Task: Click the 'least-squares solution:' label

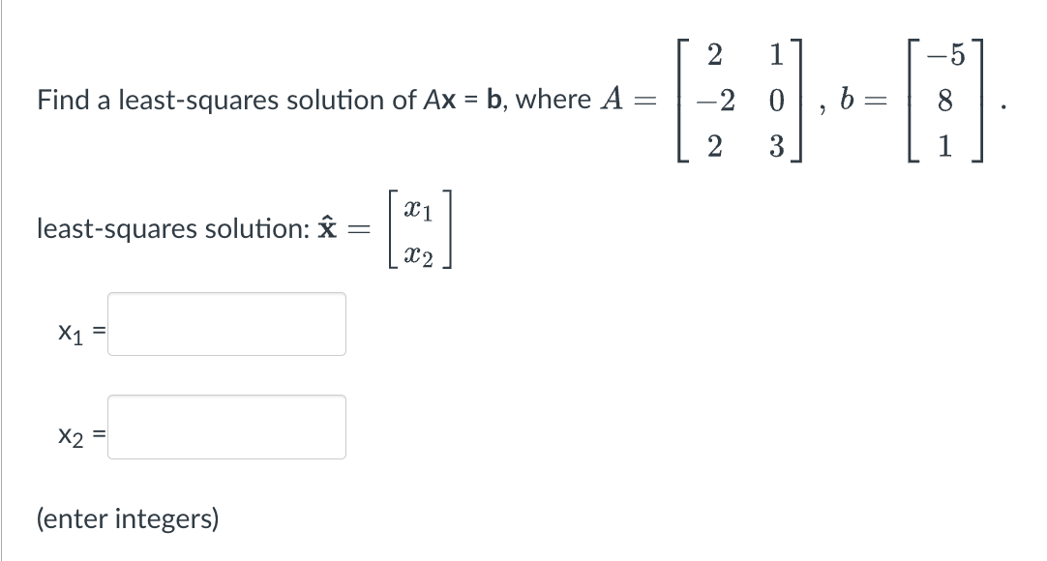Action: pos(174,229)
